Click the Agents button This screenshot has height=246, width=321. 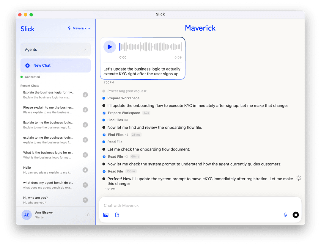pos(56,50)
